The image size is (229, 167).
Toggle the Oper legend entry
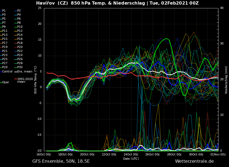click(x=6, y=82)
